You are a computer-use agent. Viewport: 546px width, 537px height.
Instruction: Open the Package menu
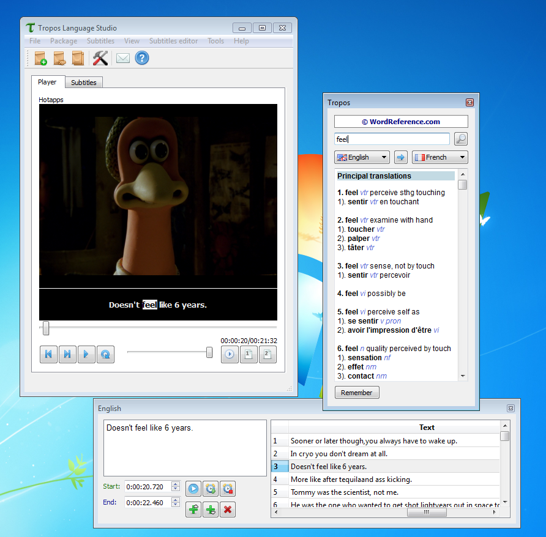click(x=64, y=41)
